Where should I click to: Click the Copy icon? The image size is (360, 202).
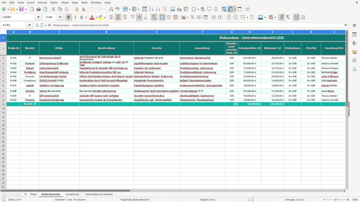point(60,9)
